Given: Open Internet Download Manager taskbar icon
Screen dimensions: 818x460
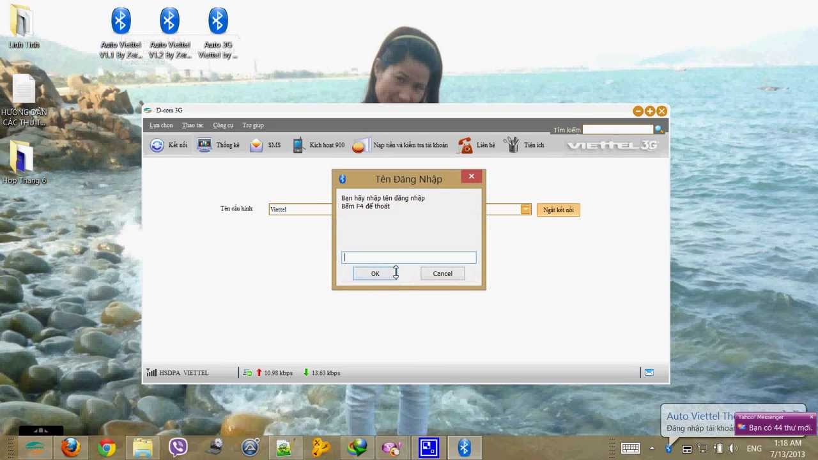Looking at the screenshot, I should point(357,448).
